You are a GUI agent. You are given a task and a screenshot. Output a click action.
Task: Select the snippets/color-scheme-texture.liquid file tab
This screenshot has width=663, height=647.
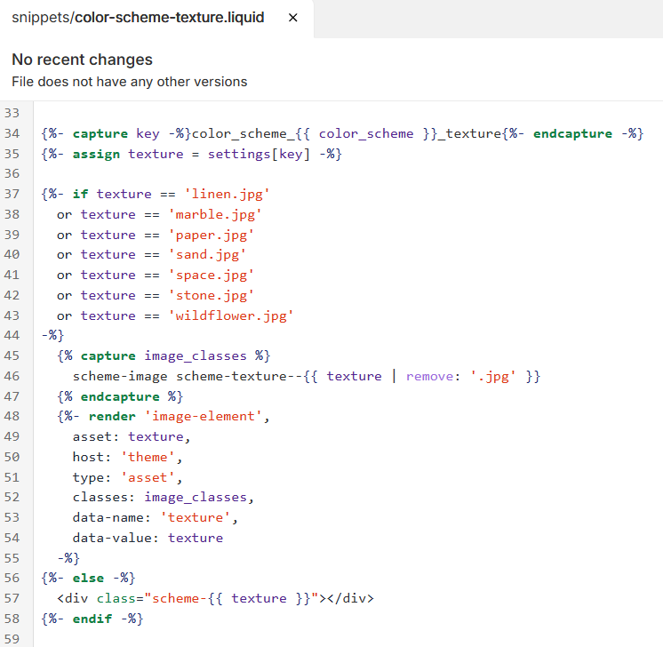(138, 18)
